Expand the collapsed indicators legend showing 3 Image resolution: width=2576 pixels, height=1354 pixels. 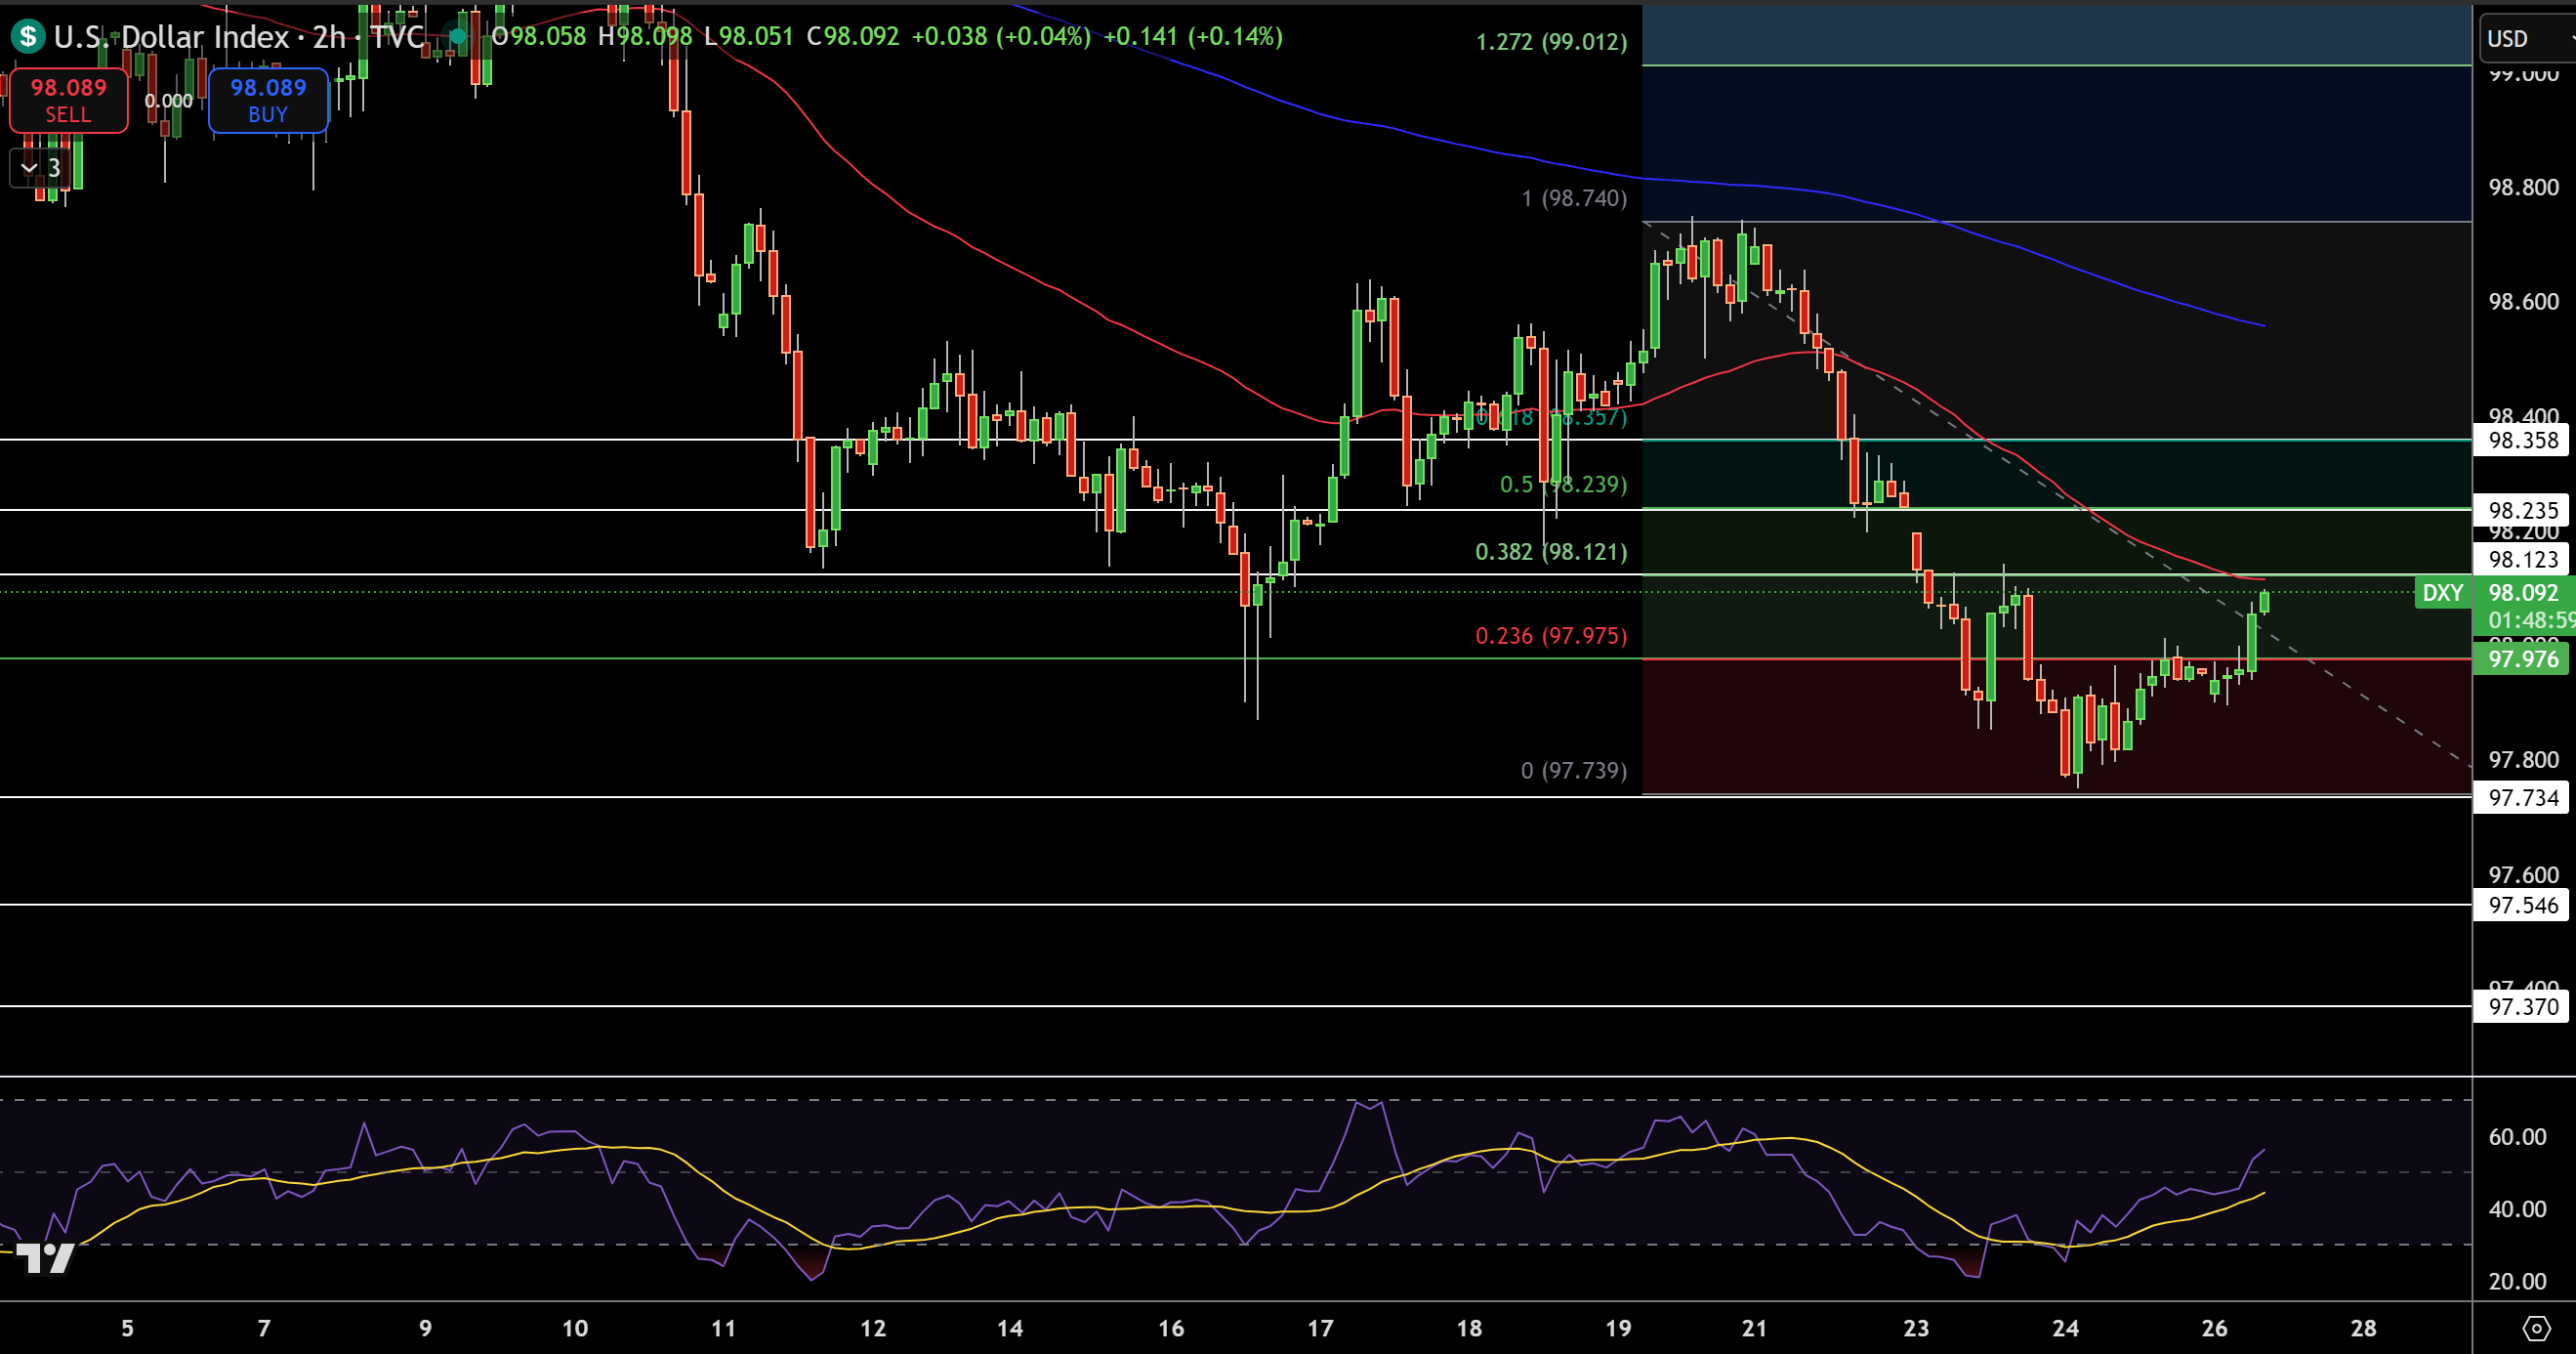[41, 168]
